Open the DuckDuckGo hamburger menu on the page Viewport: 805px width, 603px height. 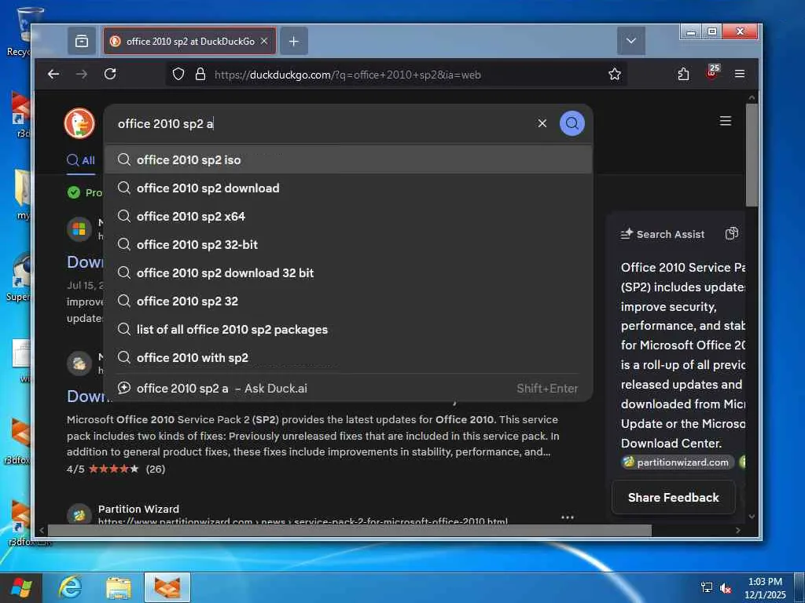point(726,121)
